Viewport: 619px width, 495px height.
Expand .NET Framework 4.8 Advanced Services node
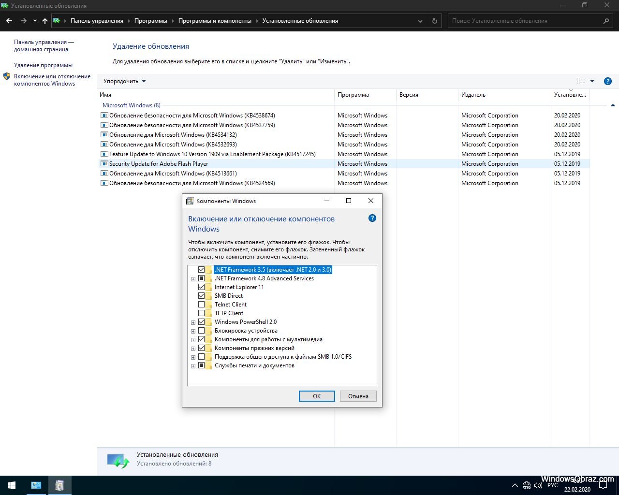coord(193,279)
